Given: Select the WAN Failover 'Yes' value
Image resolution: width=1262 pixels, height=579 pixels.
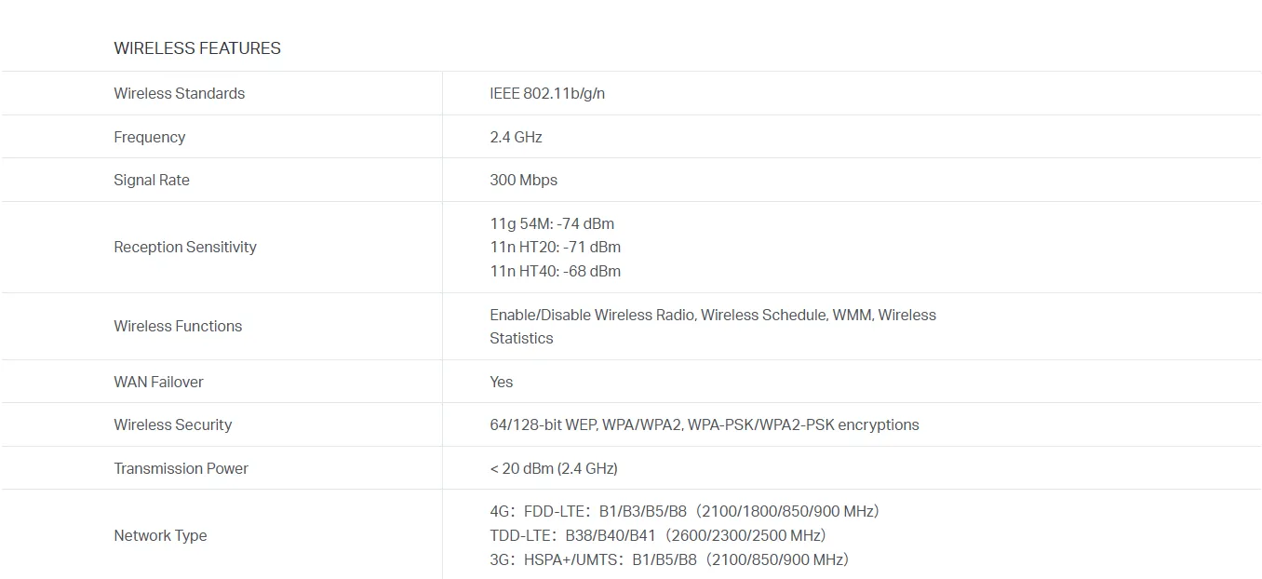Looking at the screenshot, I should click(x=502, y=382).
